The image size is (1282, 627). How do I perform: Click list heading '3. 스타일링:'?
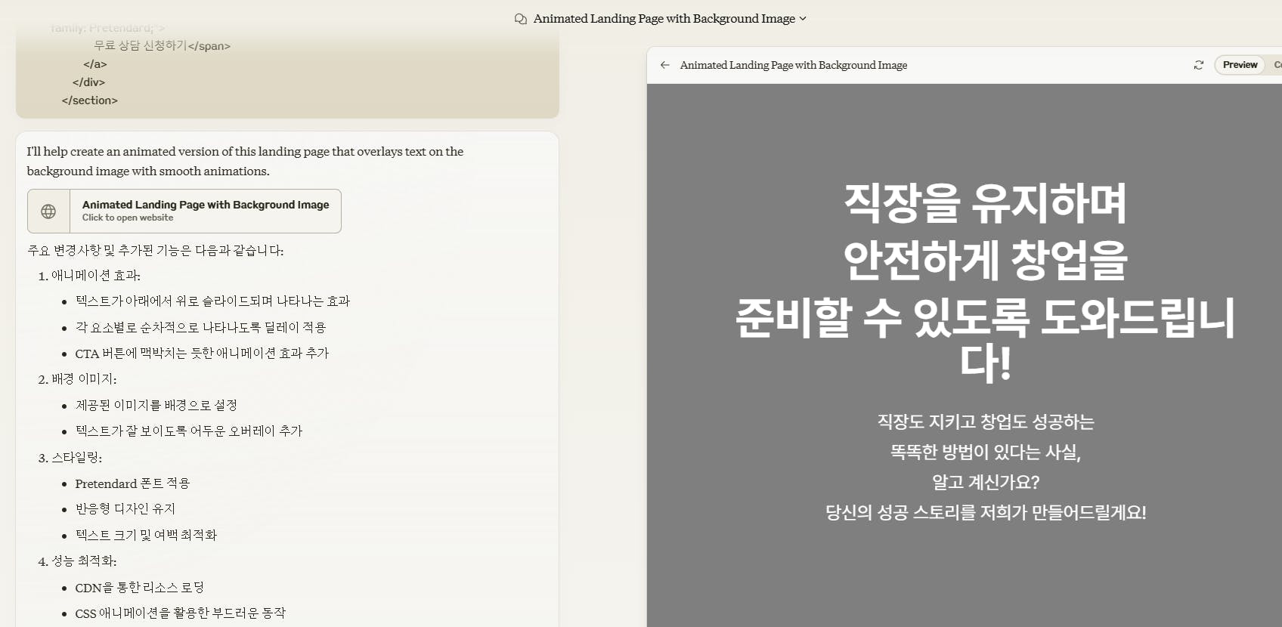click(70, 458)
